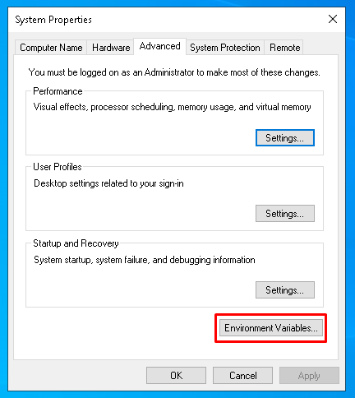
Task: Click the User Profiles group label
Action: [x=58, y=167]
